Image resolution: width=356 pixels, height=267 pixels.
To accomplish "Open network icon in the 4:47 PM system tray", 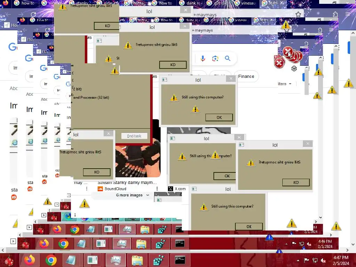I will tap(315, 260).
